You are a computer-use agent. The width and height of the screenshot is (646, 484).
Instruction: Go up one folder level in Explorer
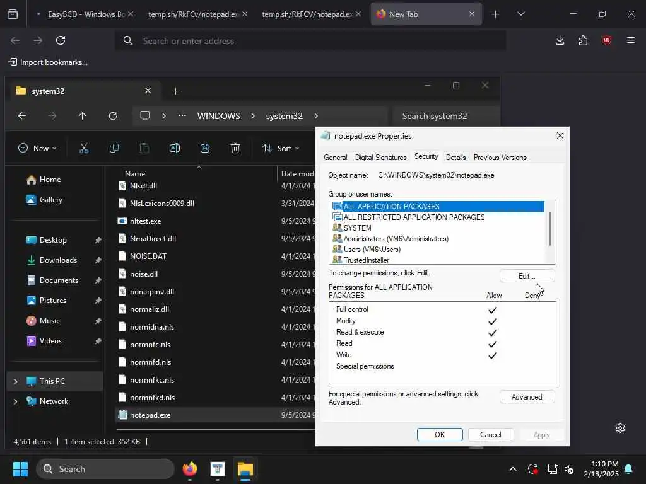pyautogui.click(x=83, y=116)
